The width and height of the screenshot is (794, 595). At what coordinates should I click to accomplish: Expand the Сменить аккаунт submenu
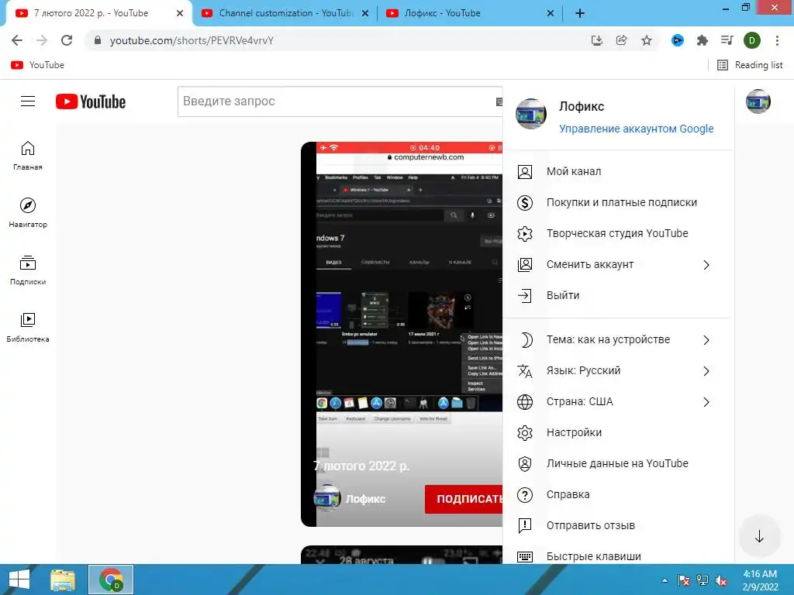(706, 265)
